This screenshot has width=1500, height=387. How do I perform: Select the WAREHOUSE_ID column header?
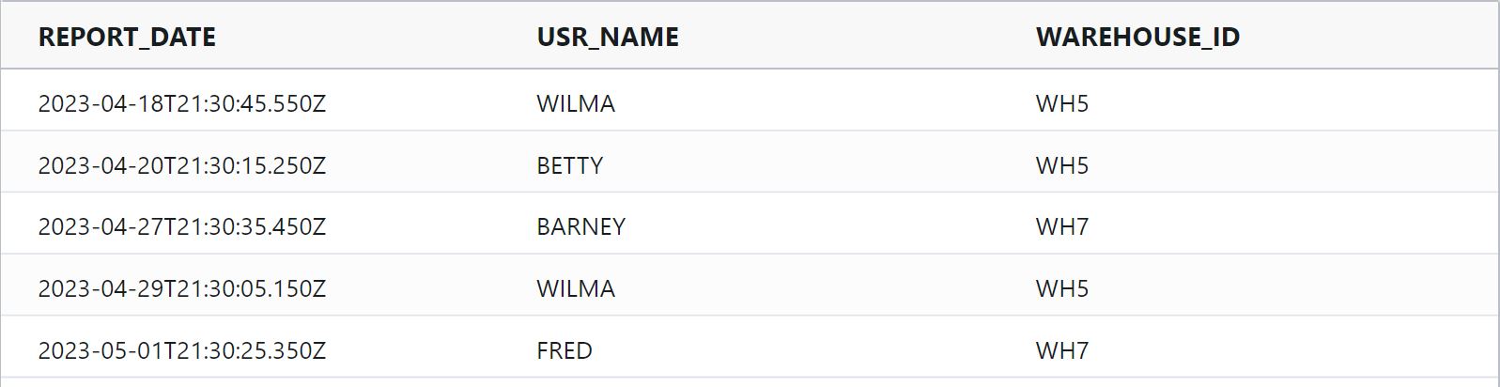click(1137, 37)
